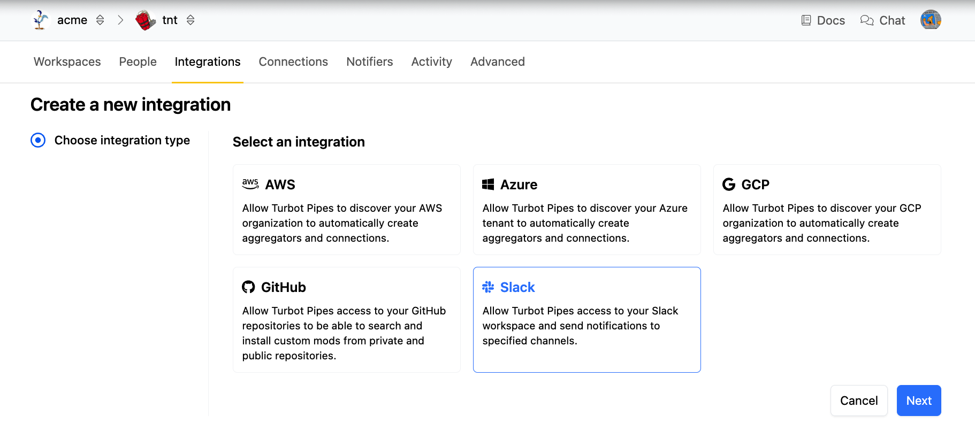
Task: Open the Docs link
Action: [823, 20]
